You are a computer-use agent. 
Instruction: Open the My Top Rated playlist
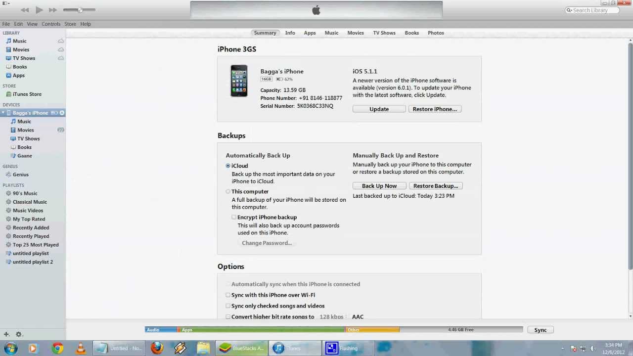[29, 219]
